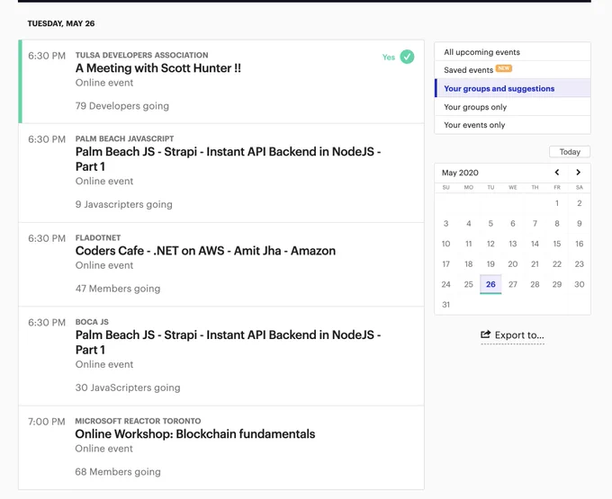Open Microsoft Reactor Toronto group name
The width and height of the screenshot is (612, 499).
[x=139, y=421]
